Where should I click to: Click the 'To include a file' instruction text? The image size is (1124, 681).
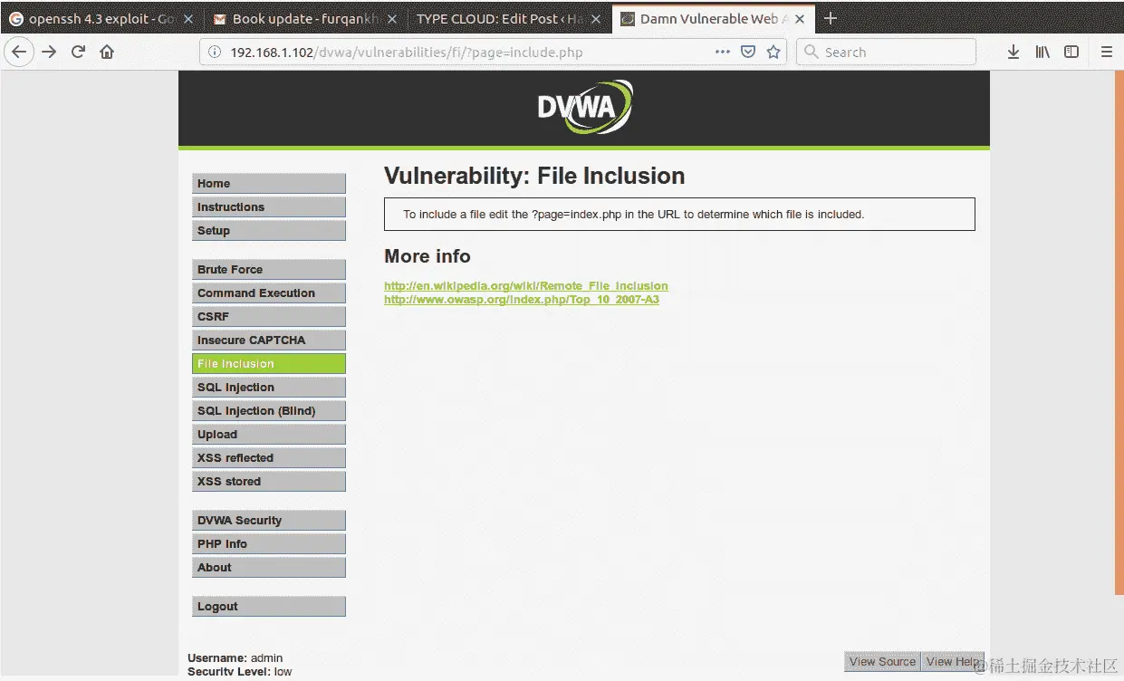634,215
